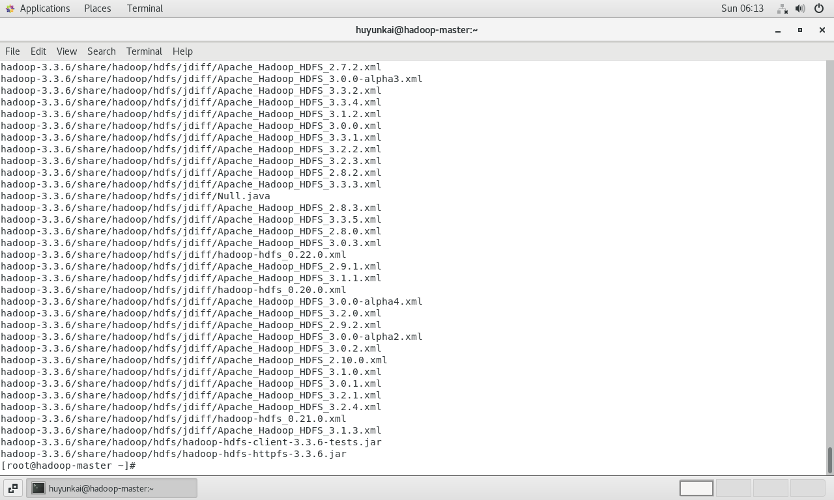
Task: Open the Places menu
Action: (x=97, y=8)
